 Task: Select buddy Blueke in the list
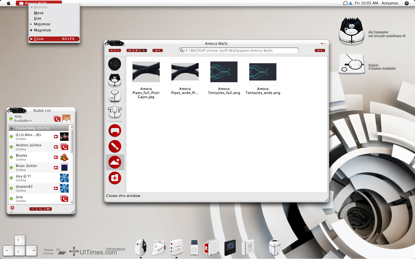39,157
